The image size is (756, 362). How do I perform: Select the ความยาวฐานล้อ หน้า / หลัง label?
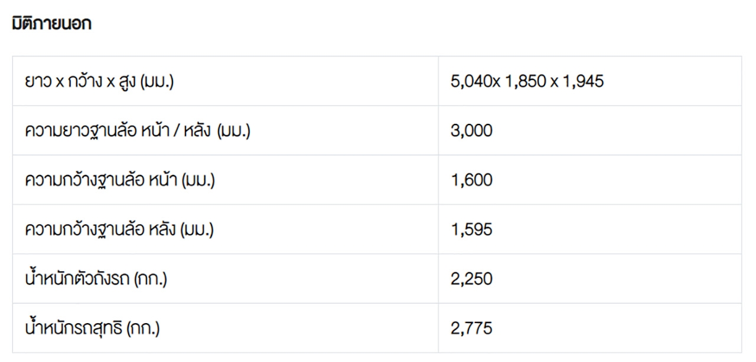[137, 131]
